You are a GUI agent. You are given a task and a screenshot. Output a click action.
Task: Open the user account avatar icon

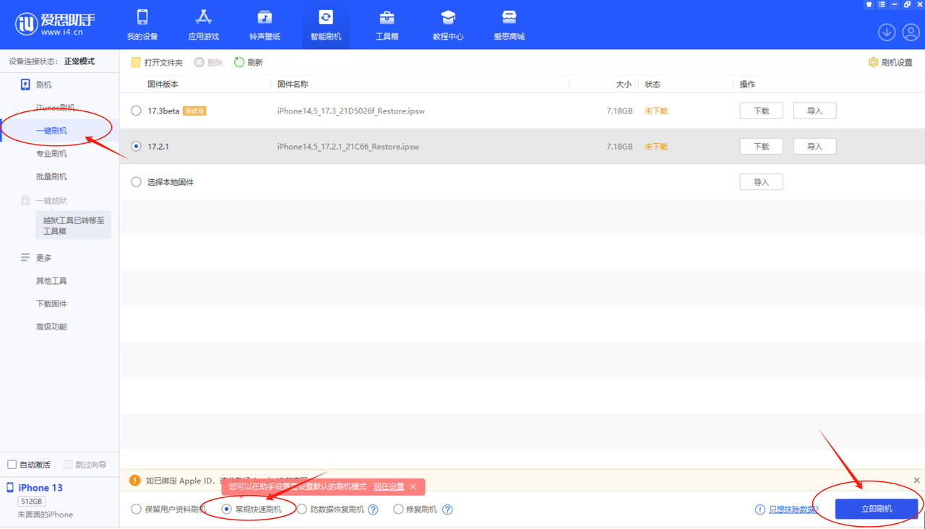911,32
